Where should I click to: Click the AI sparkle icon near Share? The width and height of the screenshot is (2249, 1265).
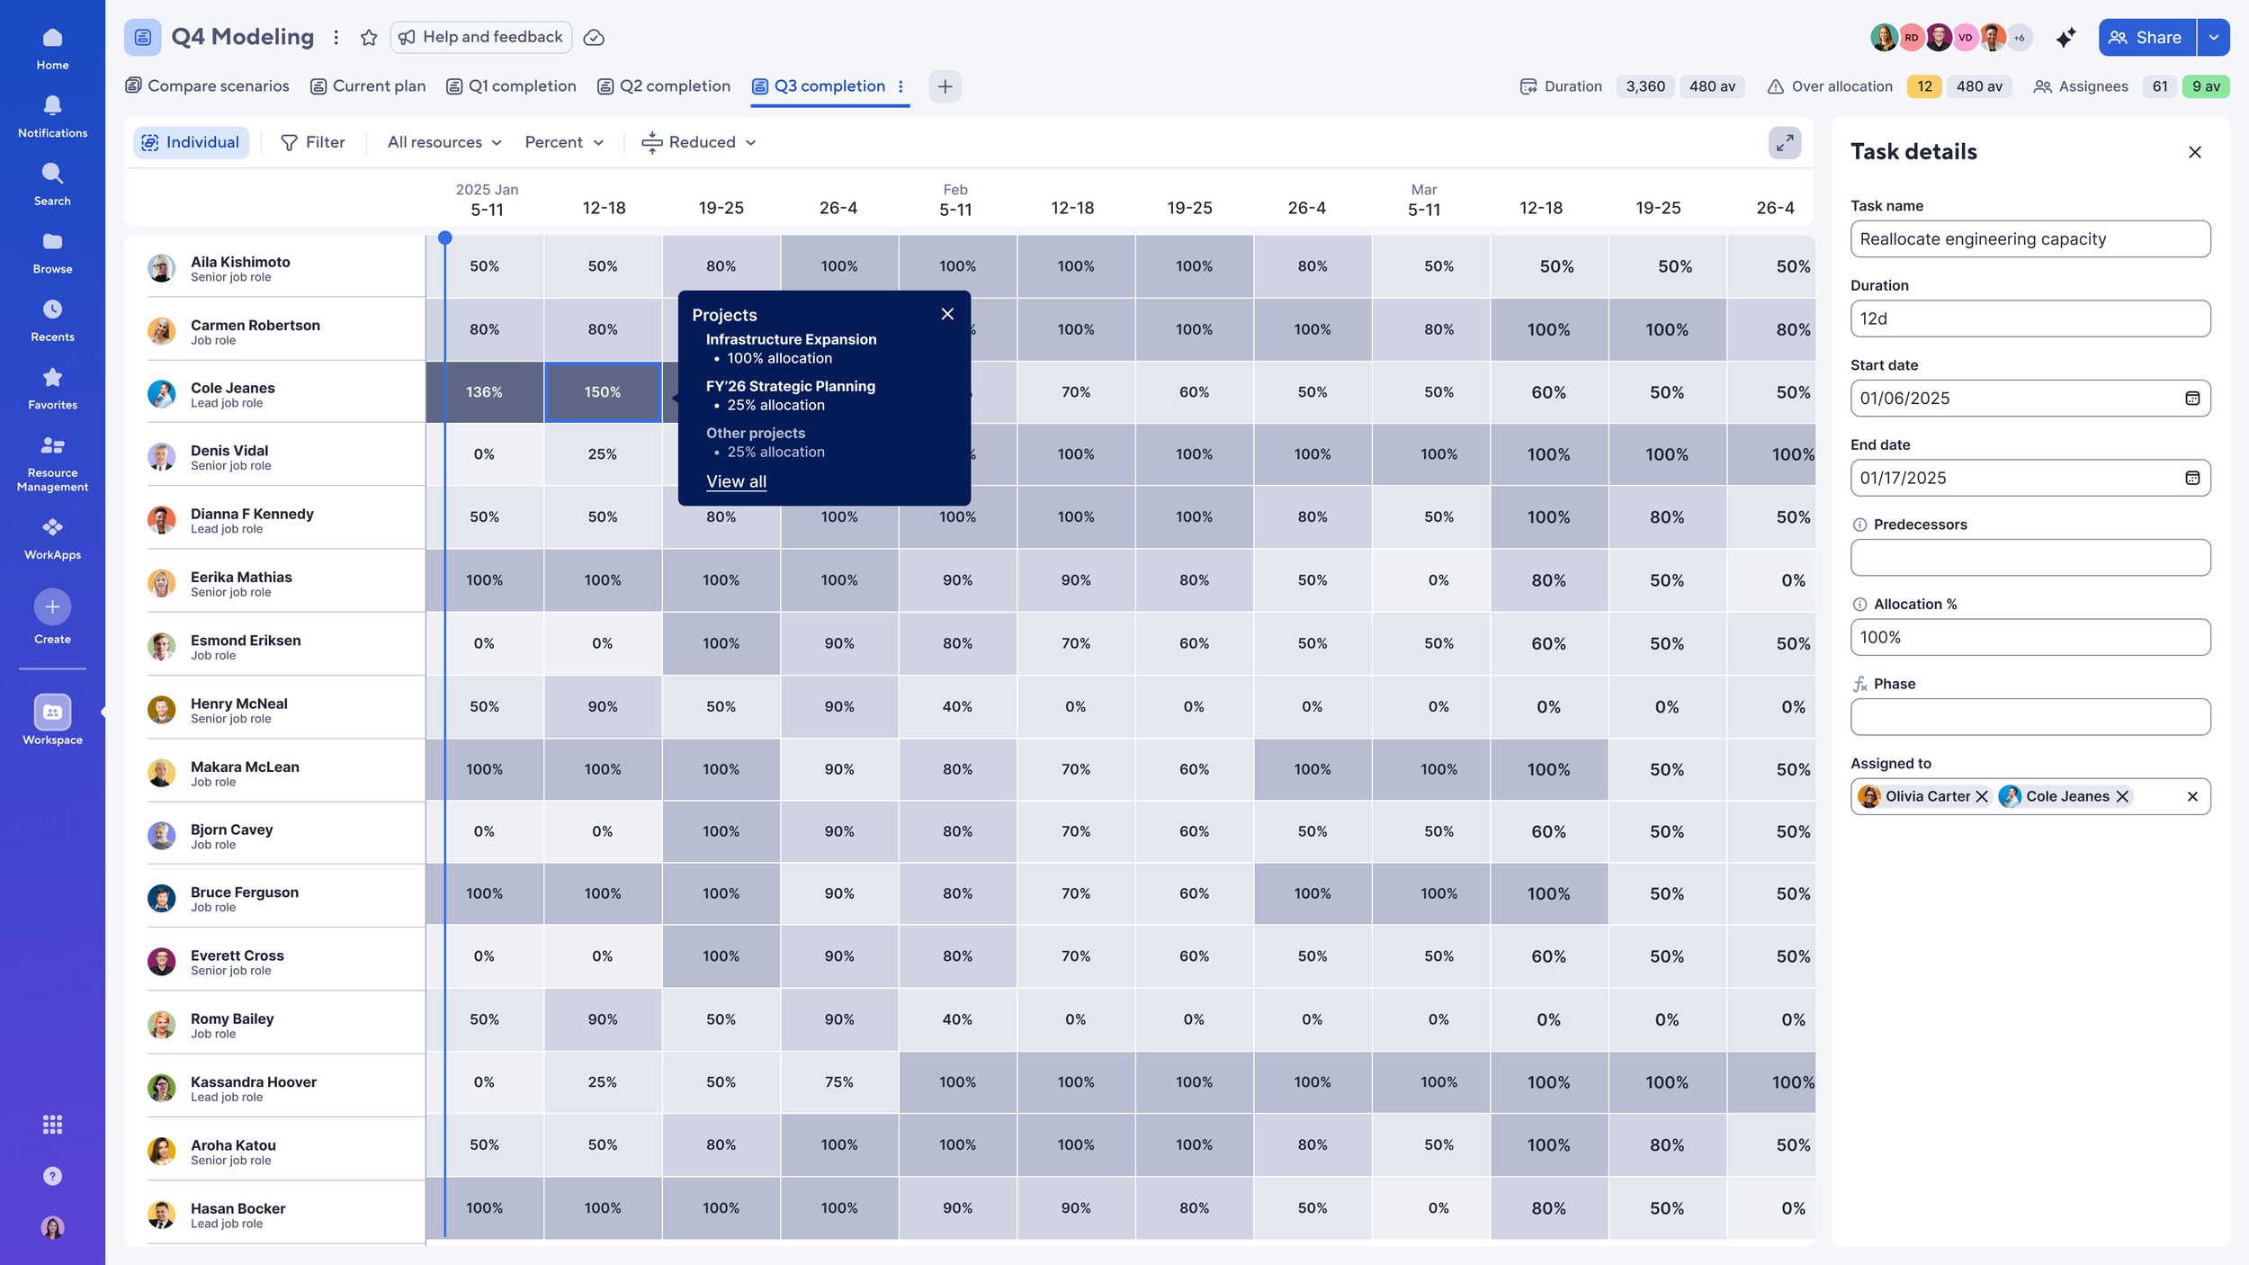(2065, 37)
